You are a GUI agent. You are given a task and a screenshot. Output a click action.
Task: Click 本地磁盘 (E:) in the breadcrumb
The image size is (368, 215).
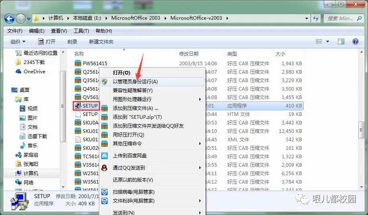pyautogui.click(x=87, y=18)
